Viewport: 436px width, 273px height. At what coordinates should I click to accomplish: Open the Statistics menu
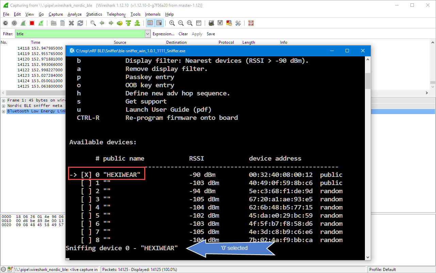94,14
